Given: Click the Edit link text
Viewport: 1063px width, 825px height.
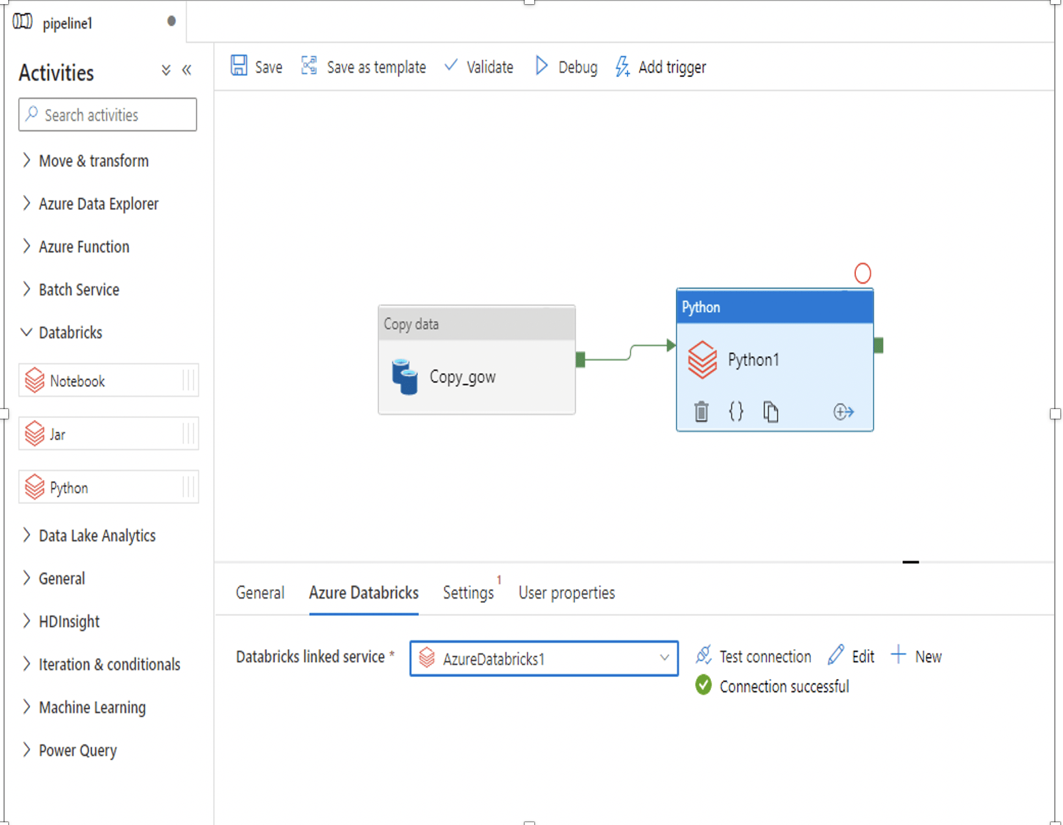Looking at the screenshot, I should (x=863, y=657).
